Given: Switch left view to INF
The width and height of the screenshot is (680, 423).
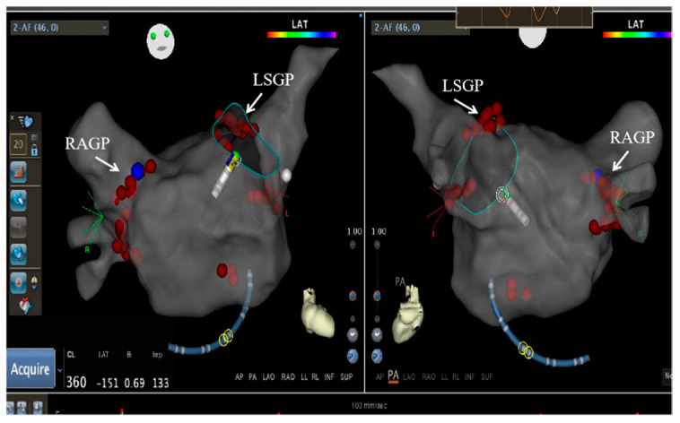Looking at the screenshot, I should [329, 377].
